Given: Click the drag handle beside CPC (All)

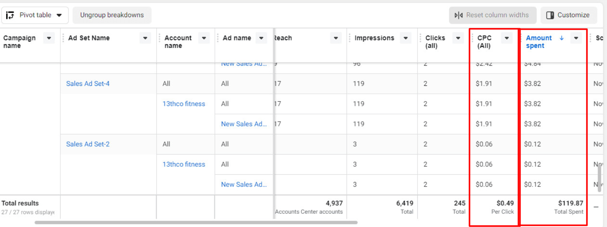Looking at the screenshot, I should [x=472, y=38].
